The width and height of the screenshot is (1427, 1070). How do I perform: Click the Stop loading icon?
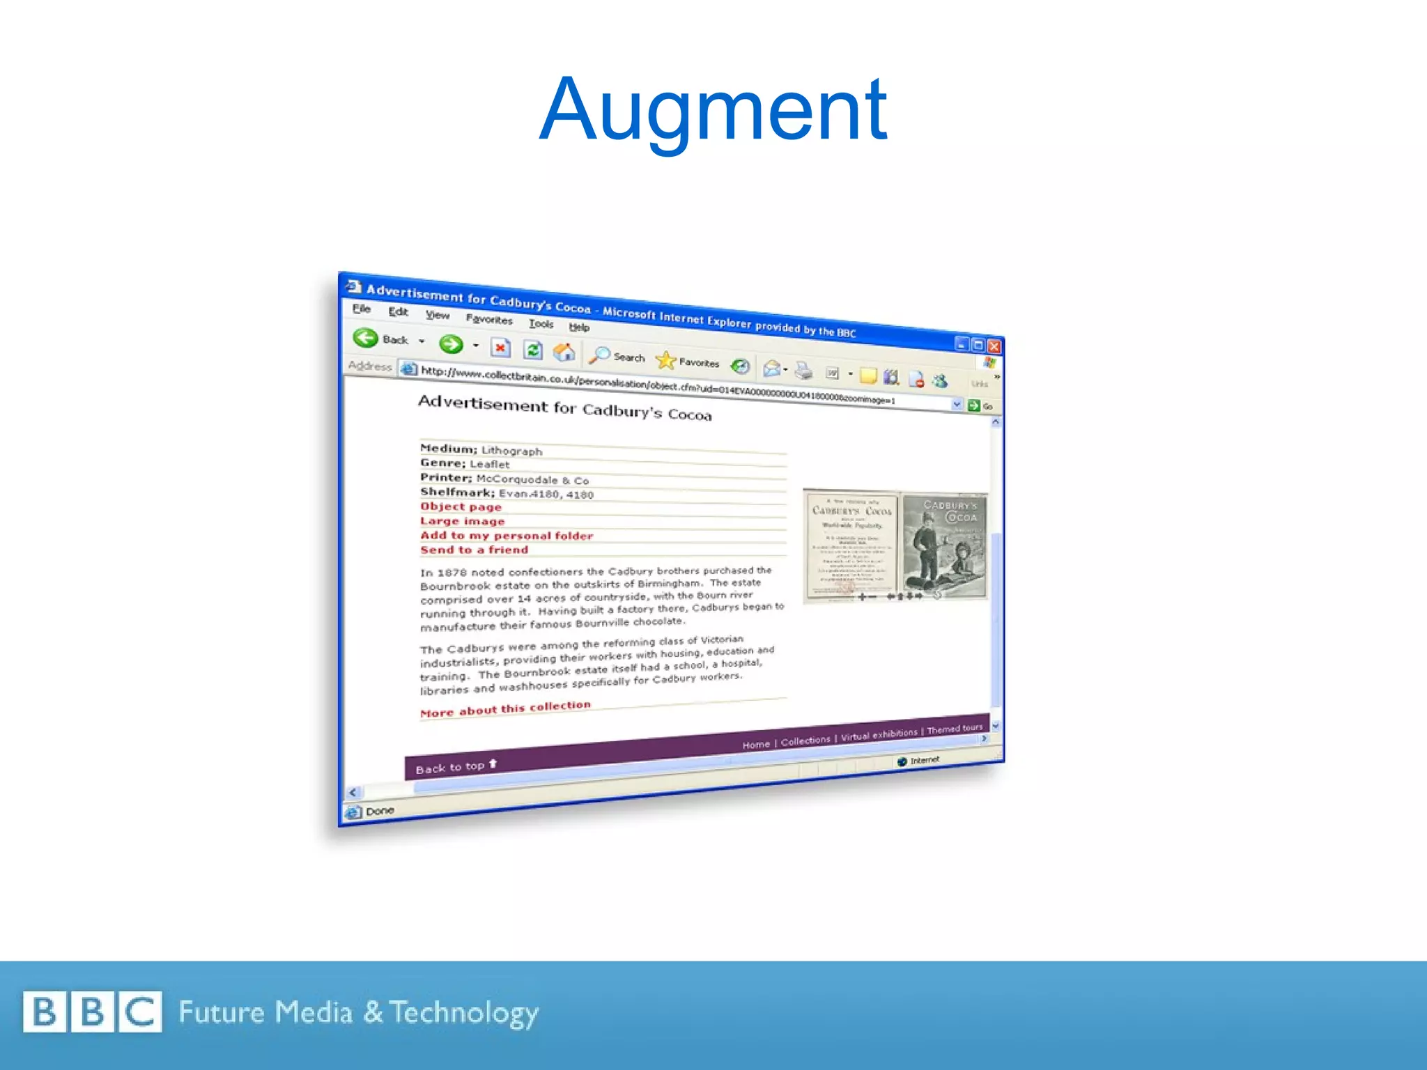[x=500, y=348]
